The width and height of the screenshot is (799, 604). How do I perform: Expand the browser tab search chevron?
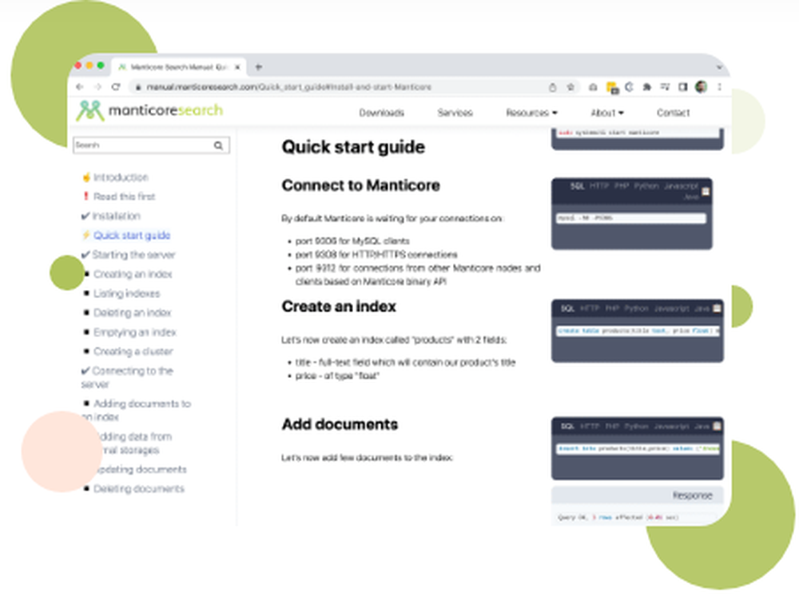click(719, 67)
